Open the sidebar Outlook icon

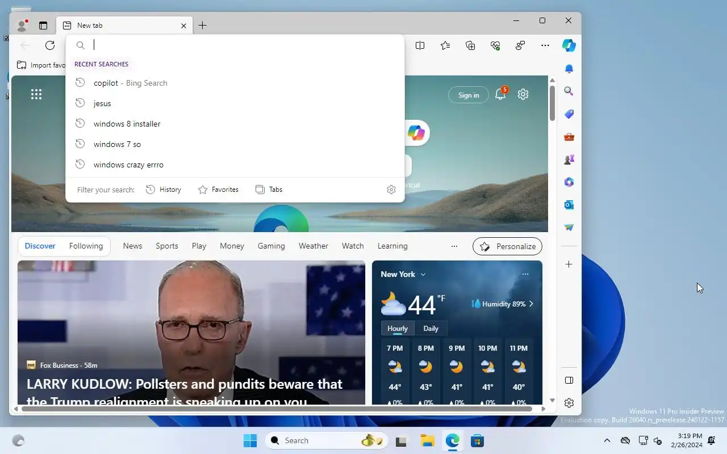click(569, 205)
